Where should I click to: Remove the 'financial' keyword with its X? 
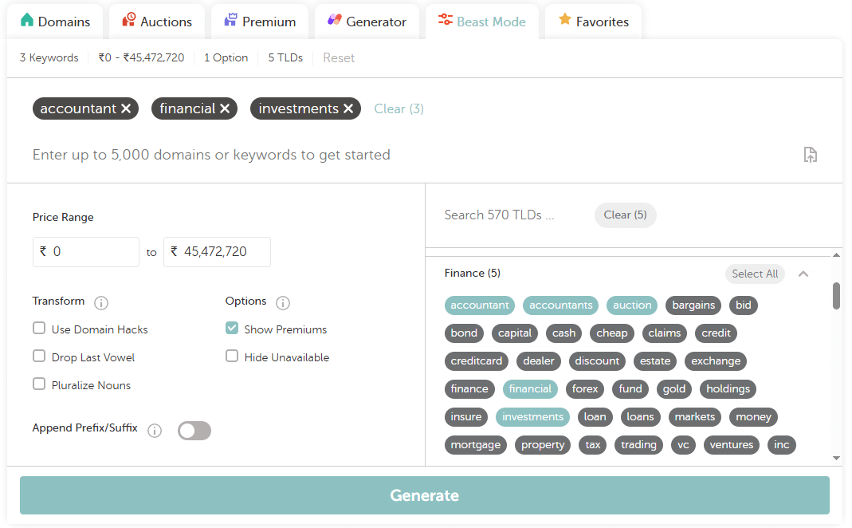[x=226, y=108]
